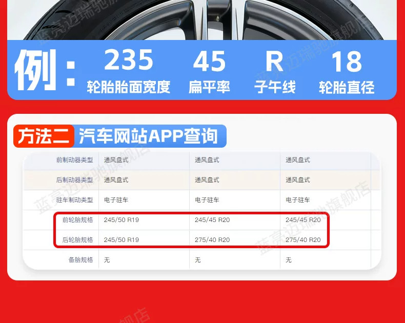Select the number "235" in the example
This screenshot has width=405, height=323.
tap(129, 60)
